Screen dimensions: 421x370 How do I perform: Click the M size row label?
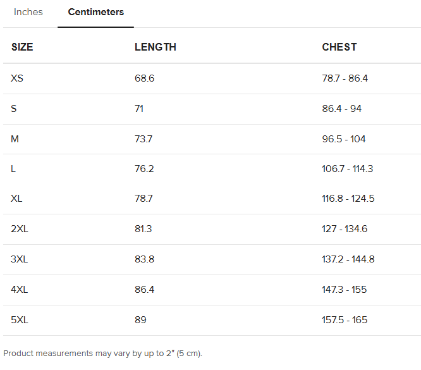(x=15, y=139)
